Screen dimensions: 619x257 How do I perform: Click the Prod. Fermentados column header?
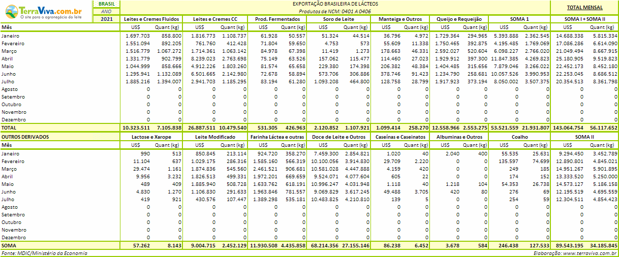(x=277, y=19)
